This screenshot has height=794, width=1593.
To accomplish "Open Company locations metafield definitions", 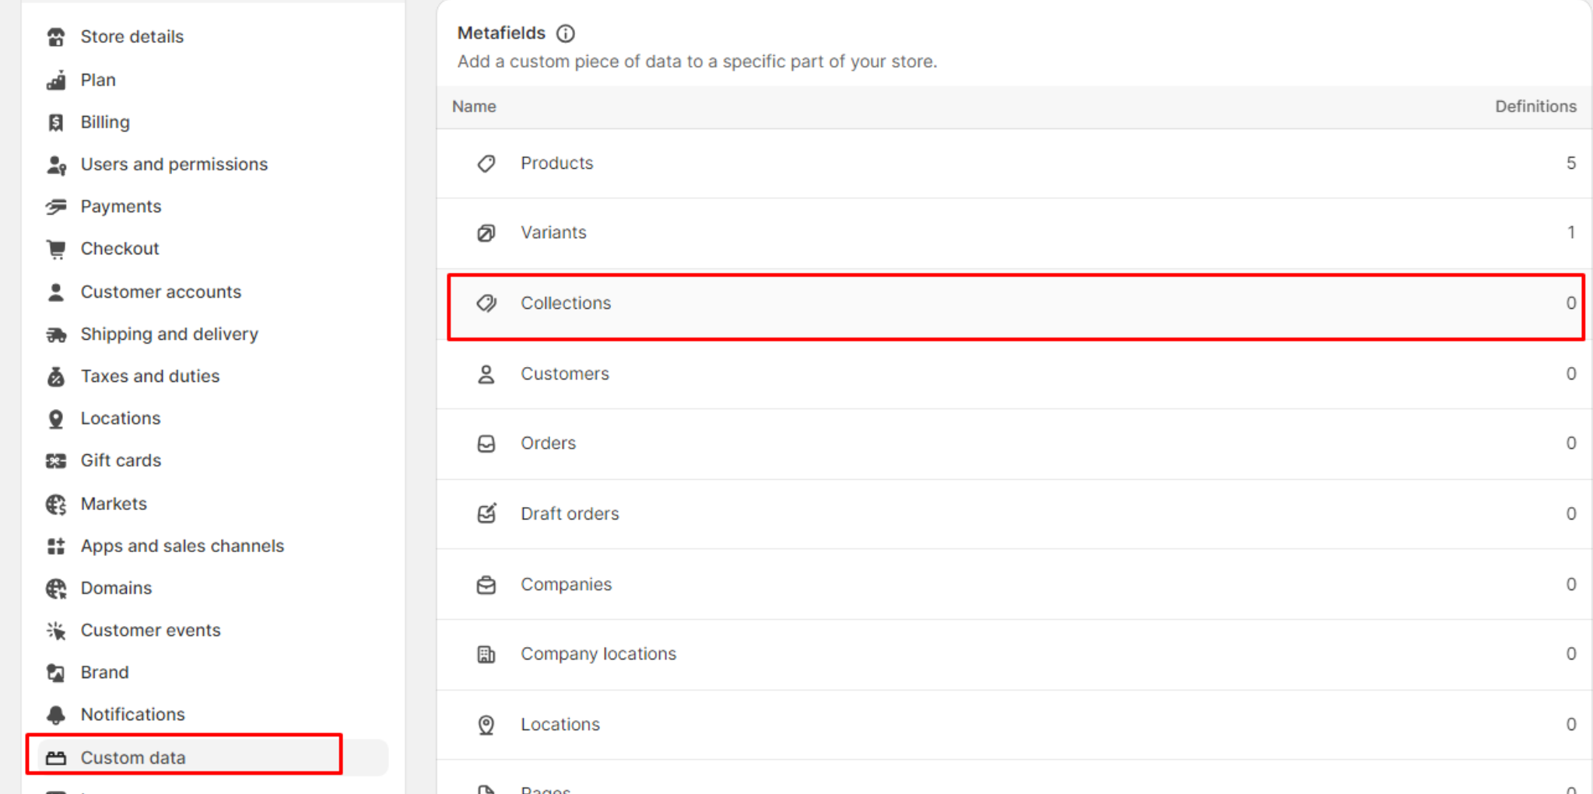I will point(1014,655).
